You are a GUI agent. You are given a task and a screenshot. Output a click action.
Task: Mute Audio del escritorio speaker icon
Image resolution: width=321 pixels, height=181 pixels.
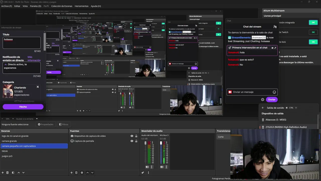click(147, 167)
